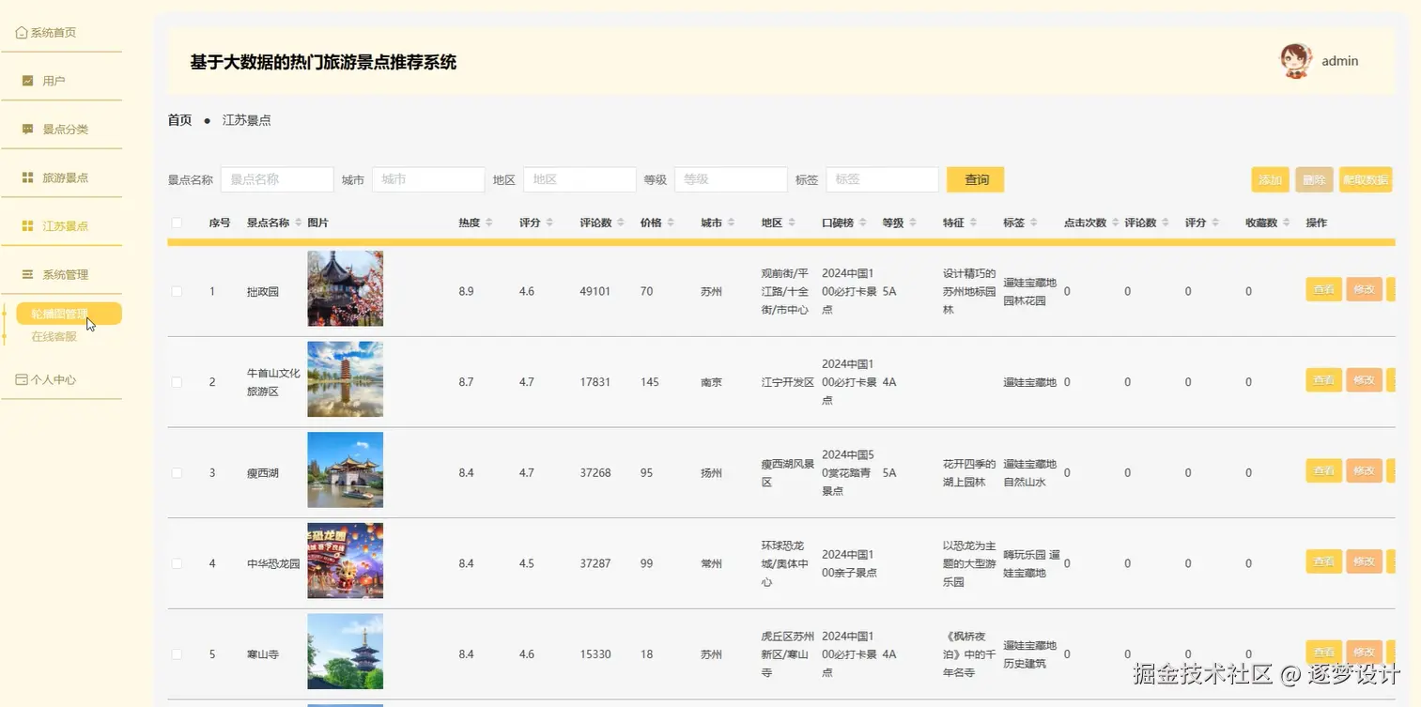Sort by 评分 column beside 热度
This screenshot has width=1421, height=707.
[x=549, y=223]
